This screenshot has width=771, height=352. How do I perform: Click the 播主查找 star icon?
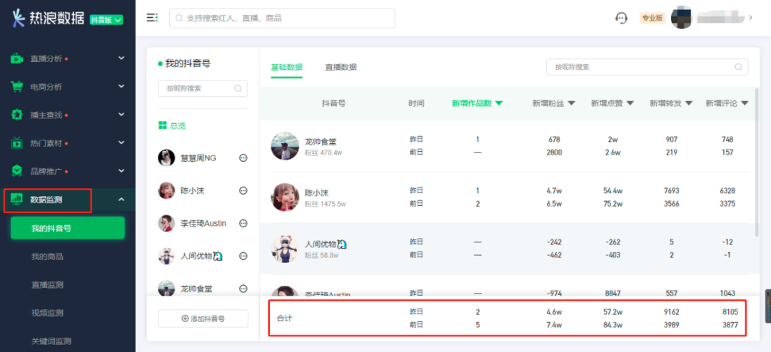click(17, 115)
